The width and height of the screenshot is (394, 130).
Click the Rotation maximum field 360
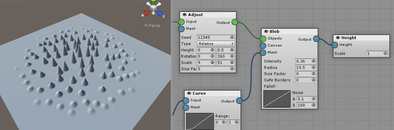coord(226,56)
